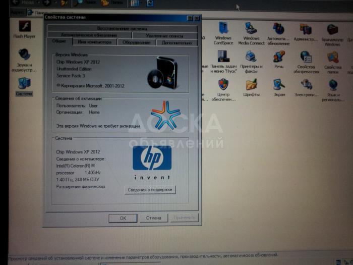Click the 'Service Pack 3' text

click(71, 76)
